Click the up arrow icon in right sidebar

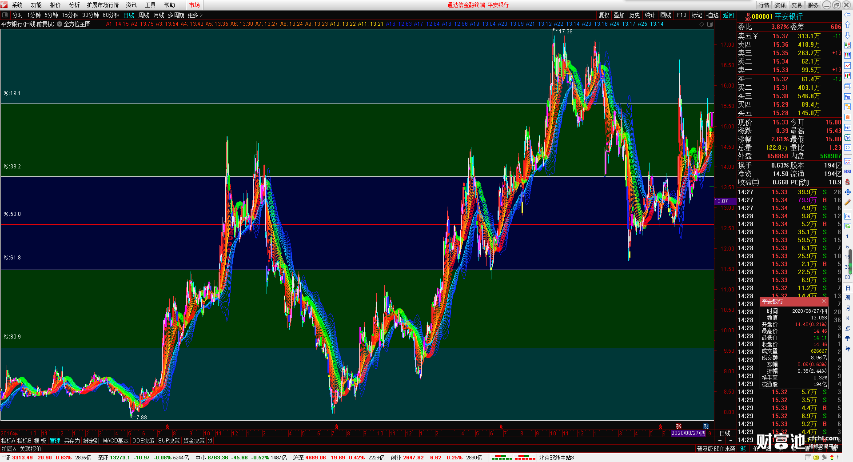pos(848,25)
